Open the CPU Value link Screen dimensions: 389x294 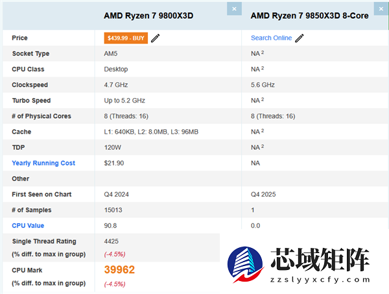pyautogui.click(x=28, y=226)
